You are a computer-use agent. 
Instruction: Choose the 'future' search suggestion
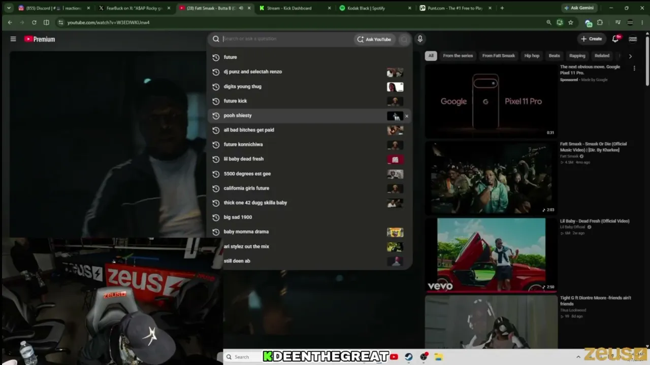[x=310, y=57]
